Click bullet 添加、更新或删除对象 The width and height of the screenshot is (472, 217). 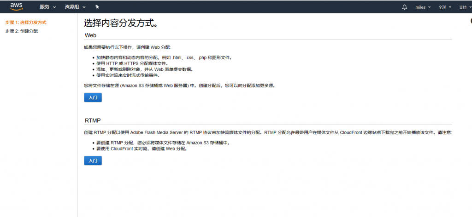144,69
